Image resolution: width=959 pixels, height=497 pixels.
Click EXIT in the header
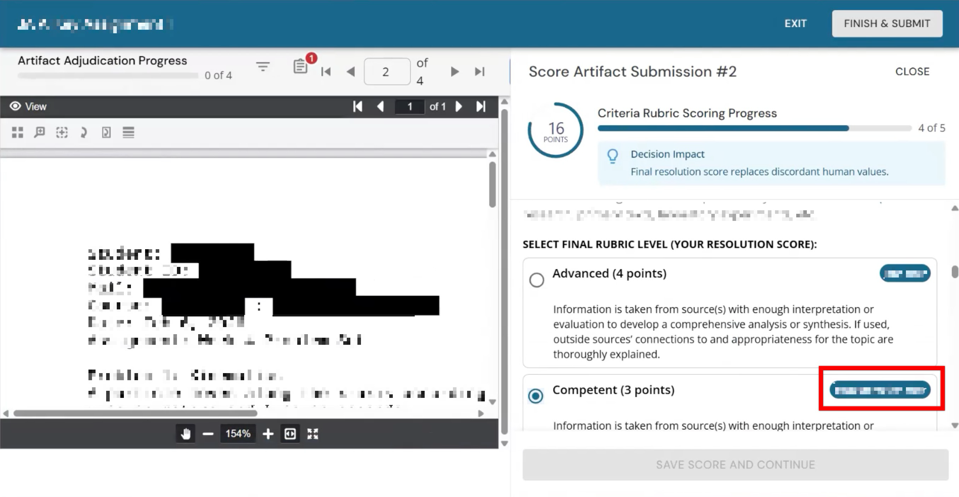tap(796, 23)
